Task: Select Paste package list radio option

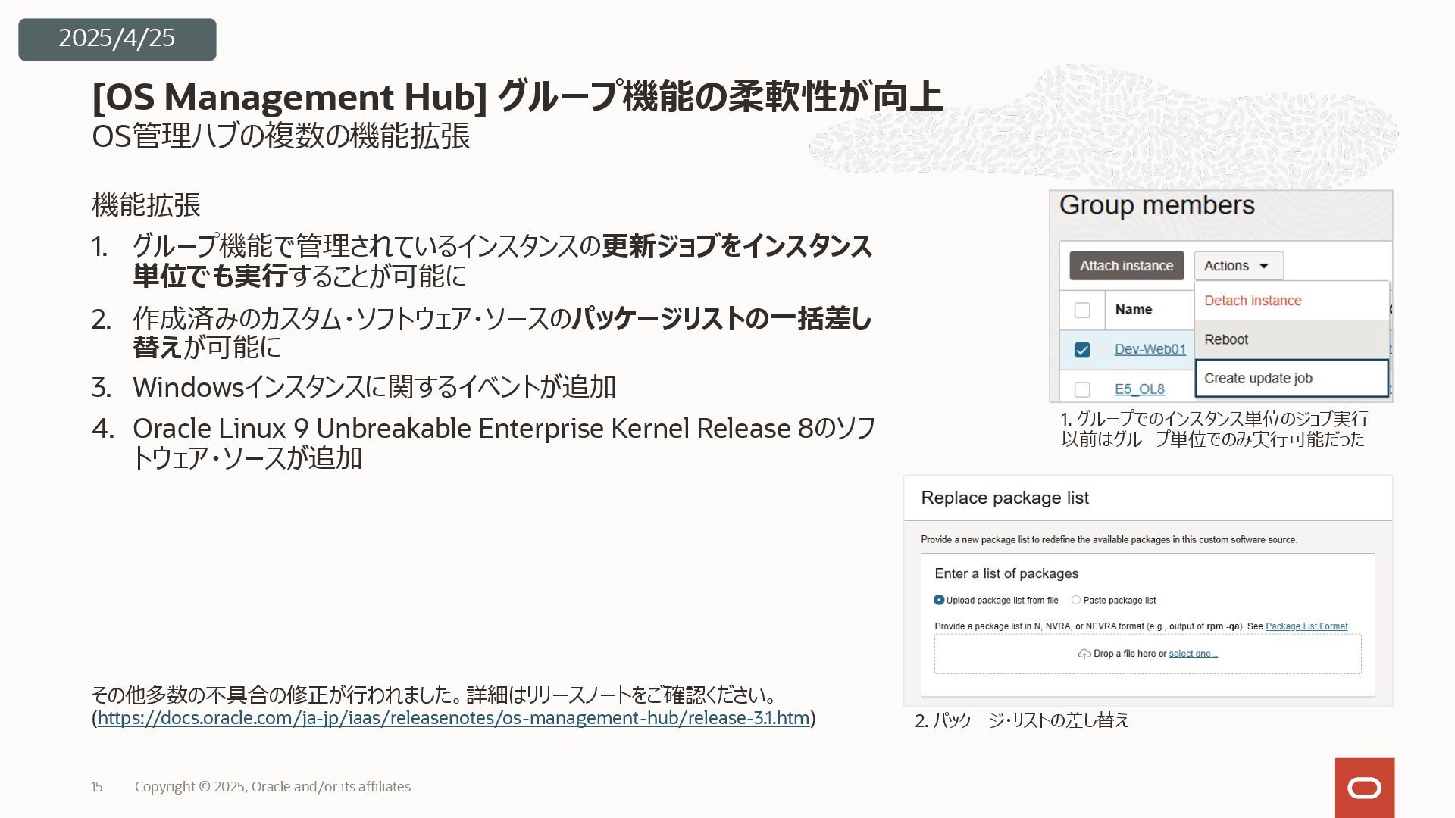Action: [x=1076, y=600]
